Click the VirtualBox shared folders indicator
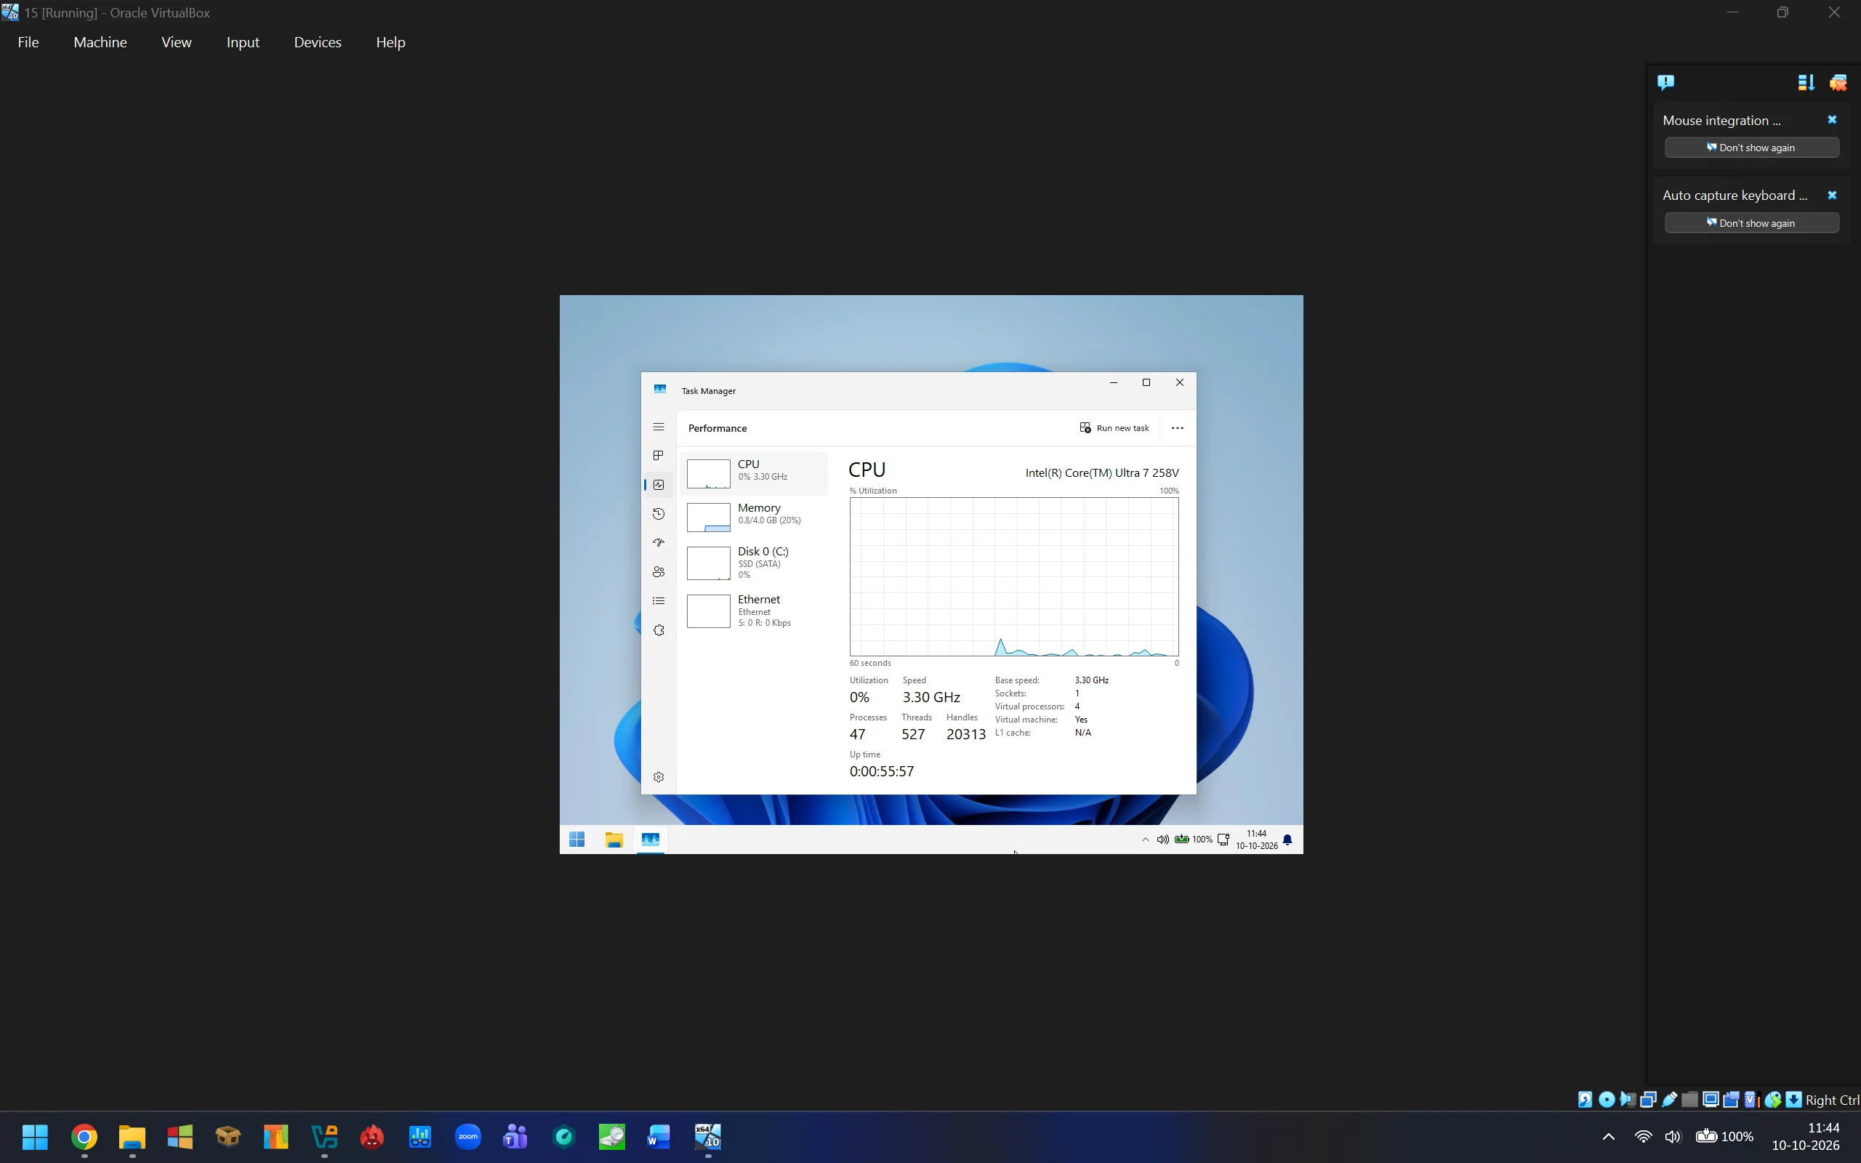 click(x=1689, y=1099)
